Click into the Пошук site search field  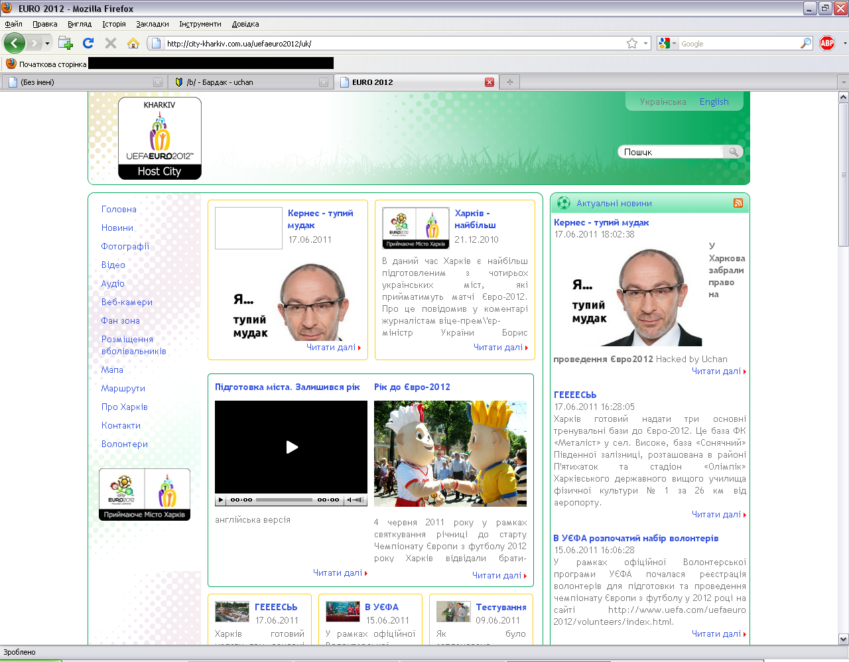670,152
